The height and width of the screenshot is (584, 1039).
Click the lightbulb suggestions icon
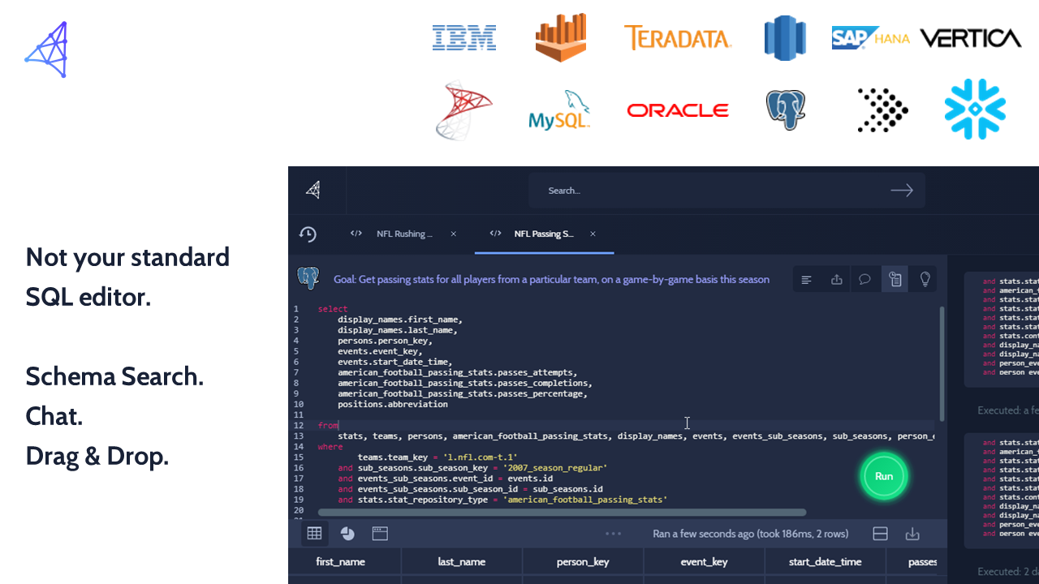point(925,280)
